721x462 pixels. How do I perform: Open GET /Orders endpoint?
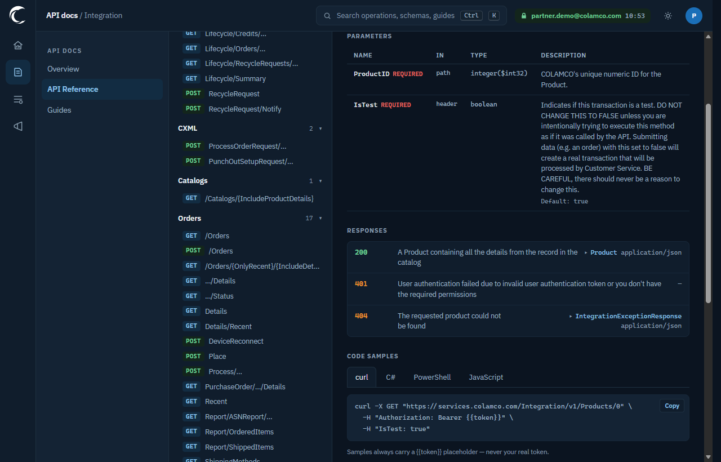251,236
